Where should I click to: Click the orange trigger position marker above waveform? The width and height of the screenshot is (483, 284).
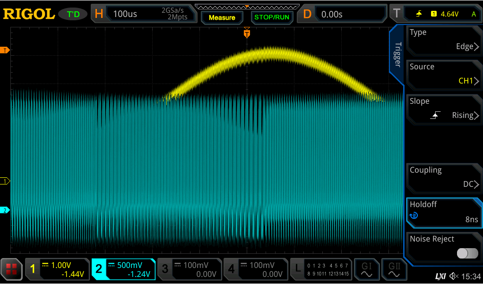click(247, 33)
